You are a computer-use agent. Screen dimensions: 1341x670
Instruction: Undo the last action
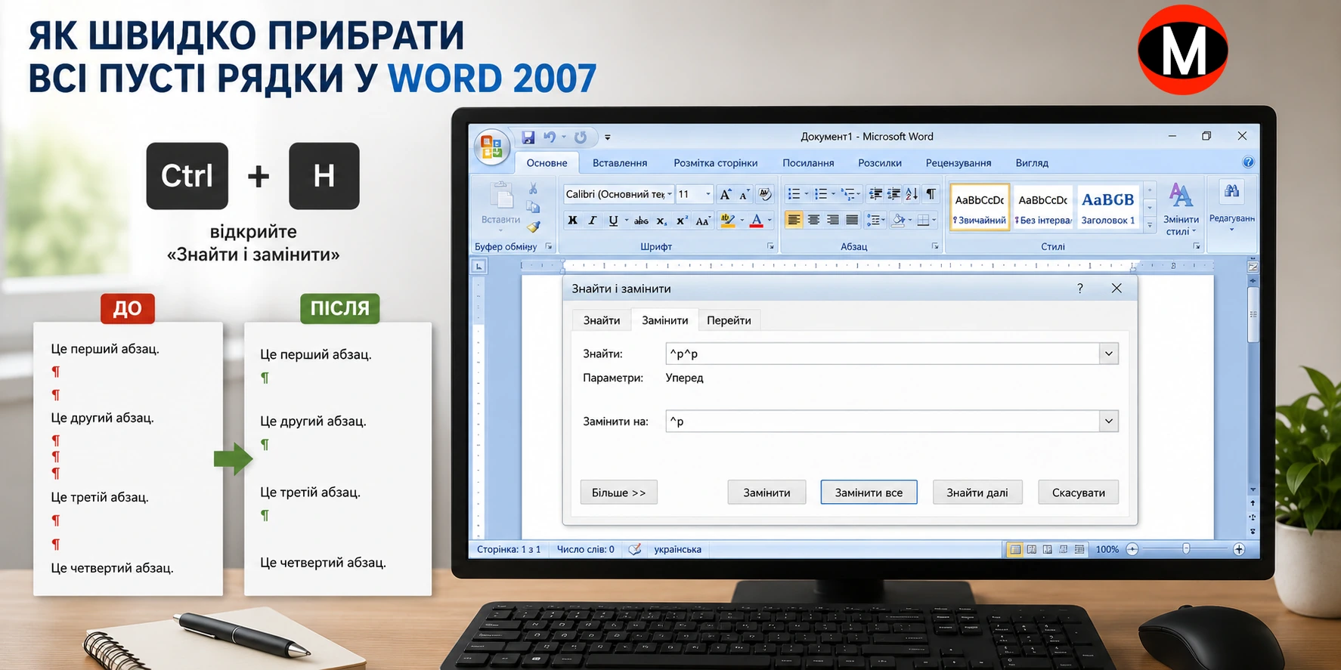550,137
